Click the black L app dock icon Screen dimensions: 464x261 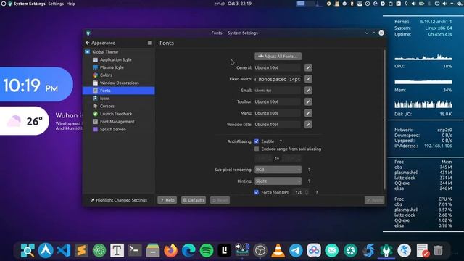224,251
